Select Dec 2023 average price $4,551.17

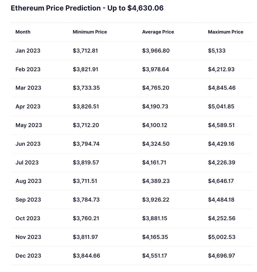[155, 256]
